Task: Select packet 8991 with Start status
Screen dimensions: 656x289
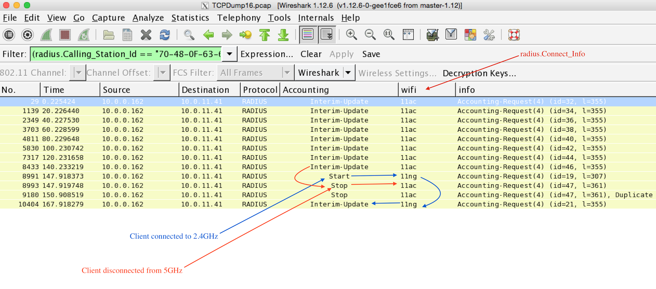Action: 328,176
